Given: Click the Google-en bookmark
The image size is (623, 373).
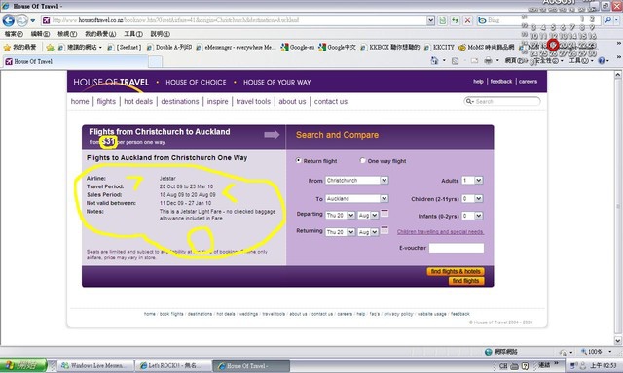Looking at the screenshot, I should 298,48.
